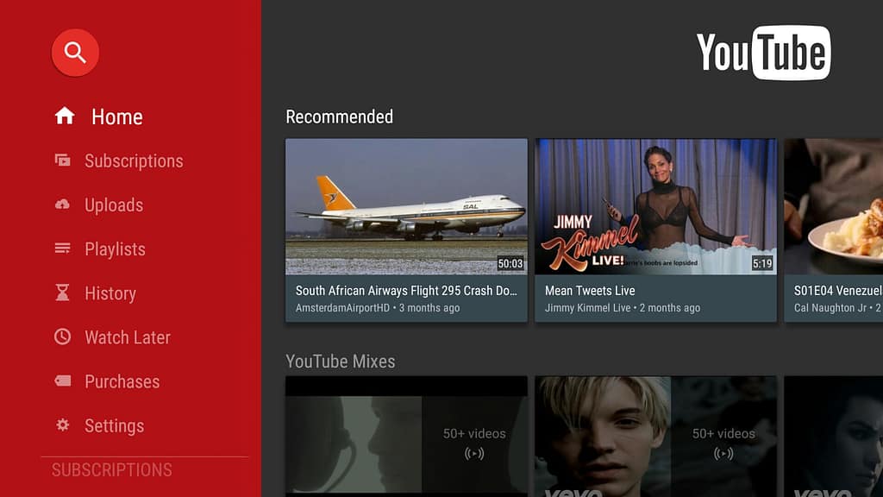Click the Uploads cloud icon

click(63, 204)
